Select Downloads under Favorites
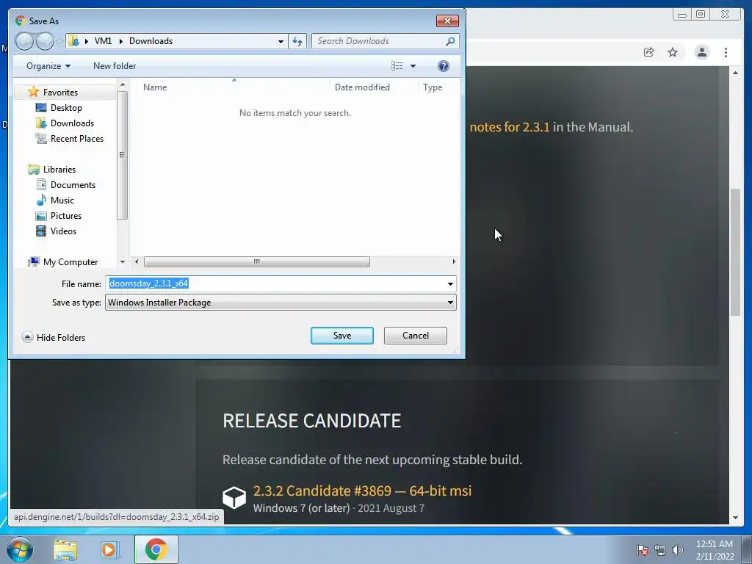 click(72, 123)
